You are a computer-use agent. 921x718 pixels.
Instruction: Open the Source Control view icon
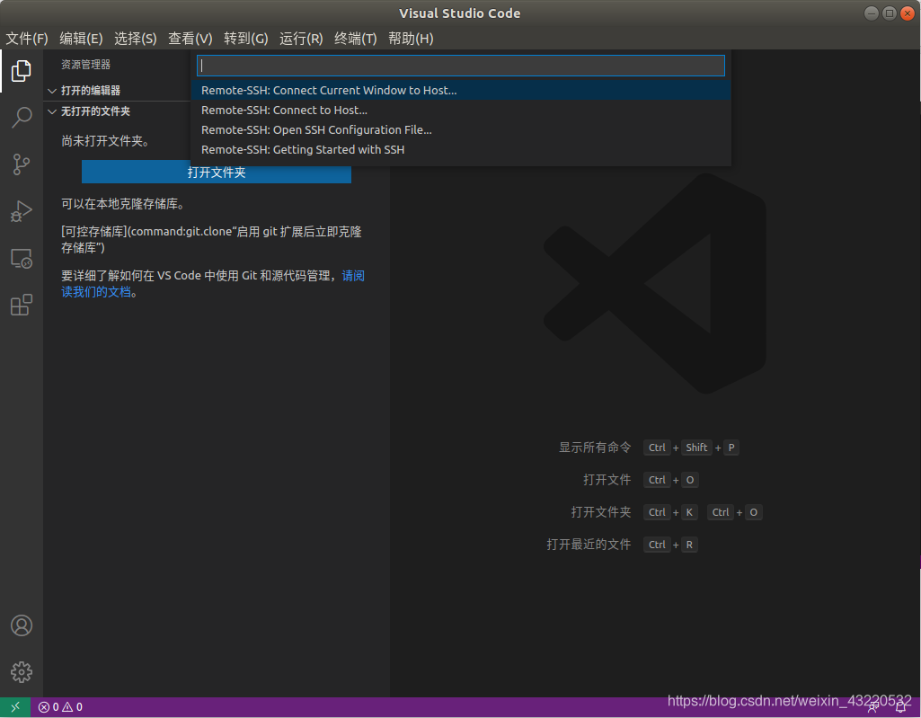click(x=22, y=164)
